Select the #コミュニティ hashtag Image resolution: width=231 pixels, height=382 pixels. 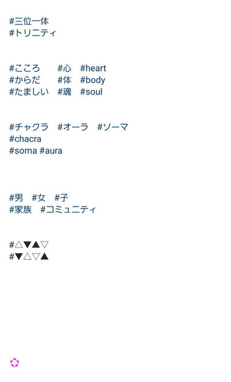coord(68,210)
